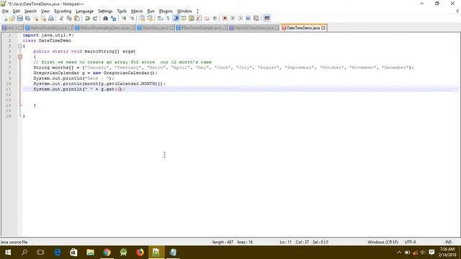
Task: Open Google Chrome from taskbar
Action: (x=107, y=253)
